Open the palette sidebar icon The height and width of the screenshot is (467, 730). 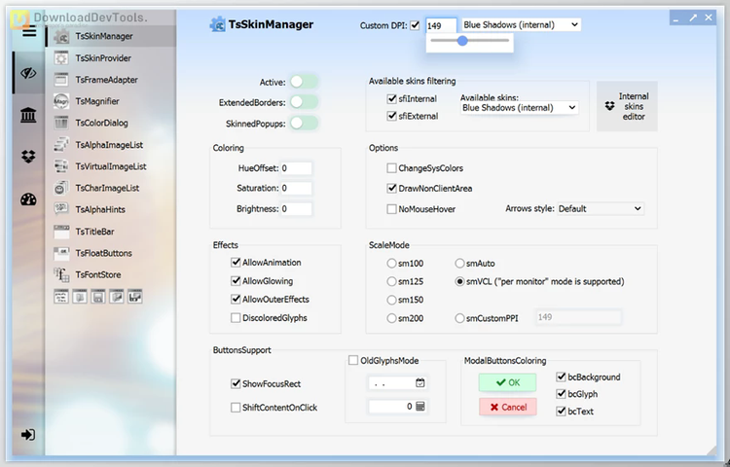28,199
